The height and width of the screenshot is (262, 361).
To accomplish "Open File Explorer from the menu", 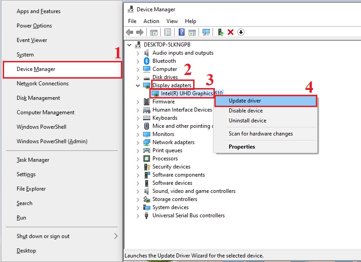I will click(x=62, y=189).
